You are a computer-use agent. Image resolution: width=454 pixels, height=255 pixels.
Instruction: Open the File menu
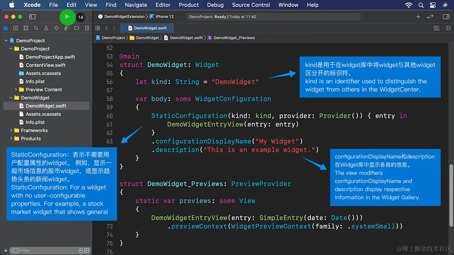click(53, 5)
